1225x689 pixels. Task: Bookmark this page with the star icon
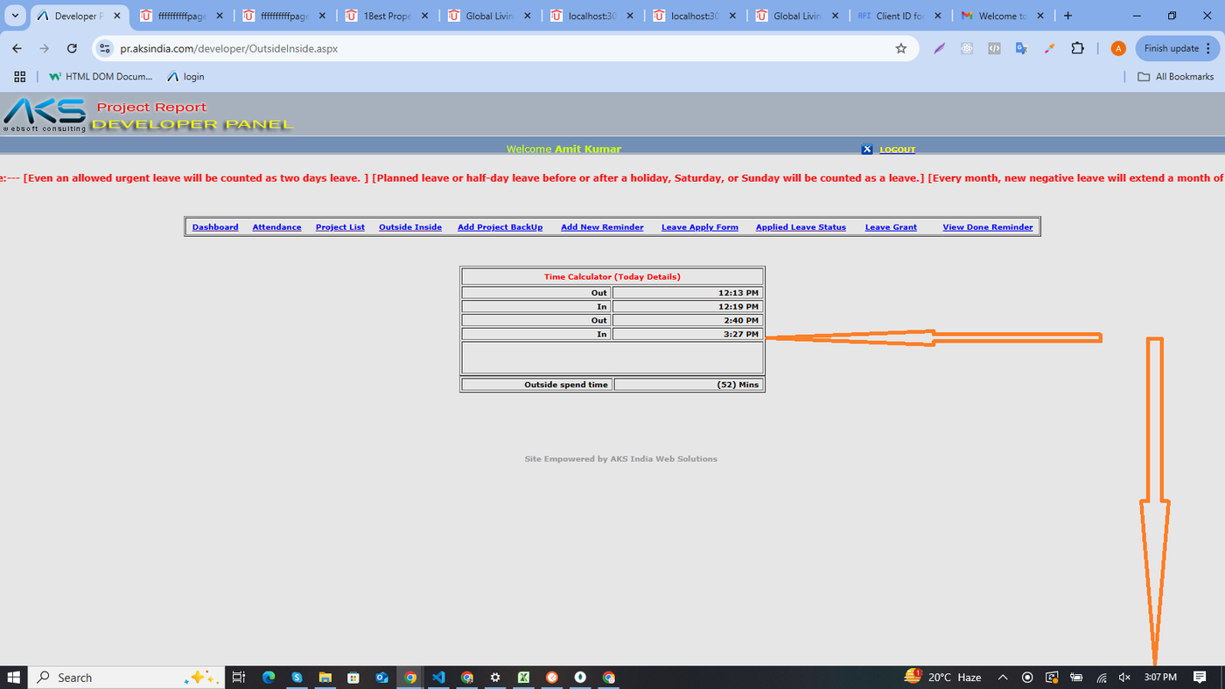click(900, 49)
